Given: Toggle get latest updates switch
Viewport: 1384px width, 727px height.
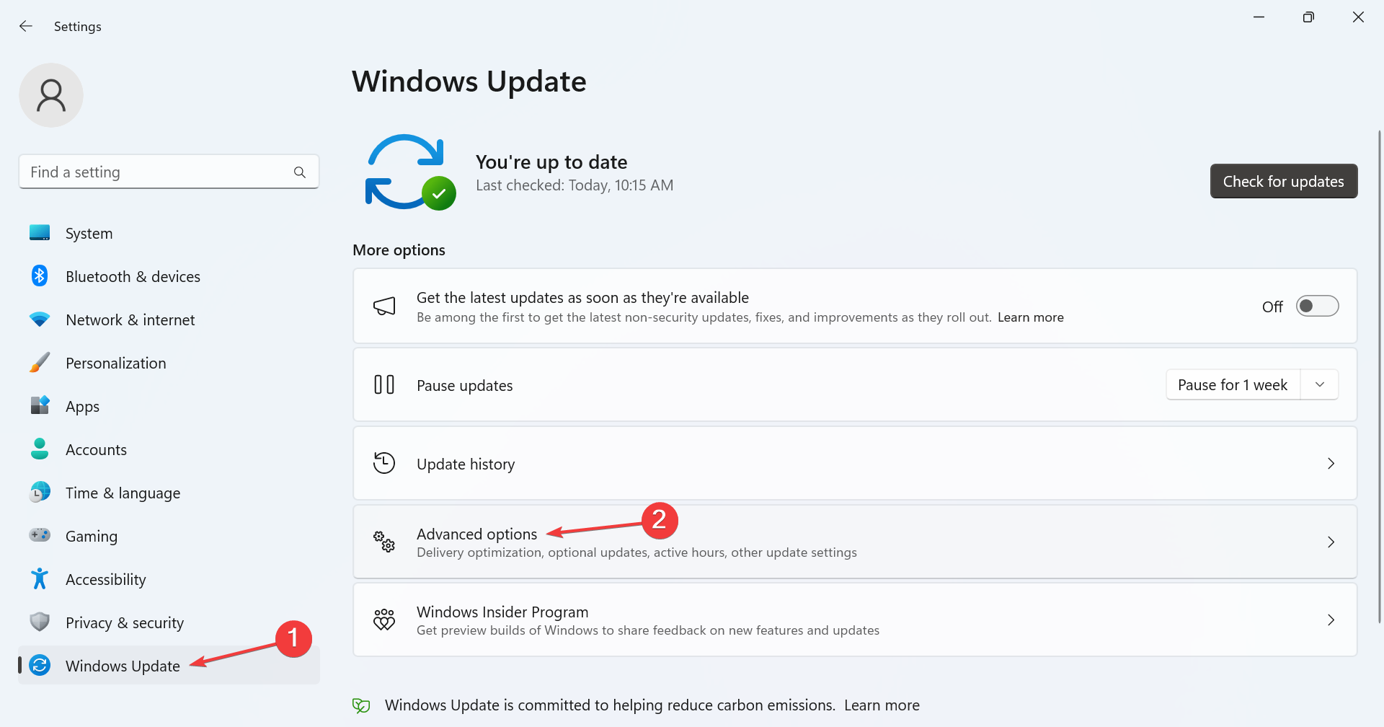Looking at the screenshot, I should point(1317,306).
